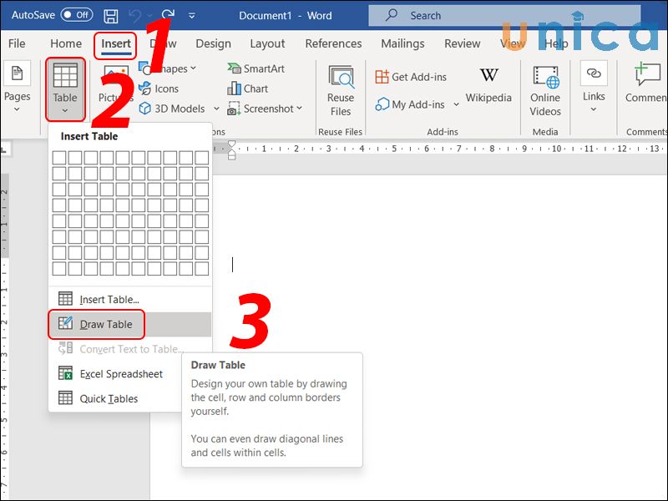Open Reuse Files
Viewport: 668px width, 501px height.
341,91
